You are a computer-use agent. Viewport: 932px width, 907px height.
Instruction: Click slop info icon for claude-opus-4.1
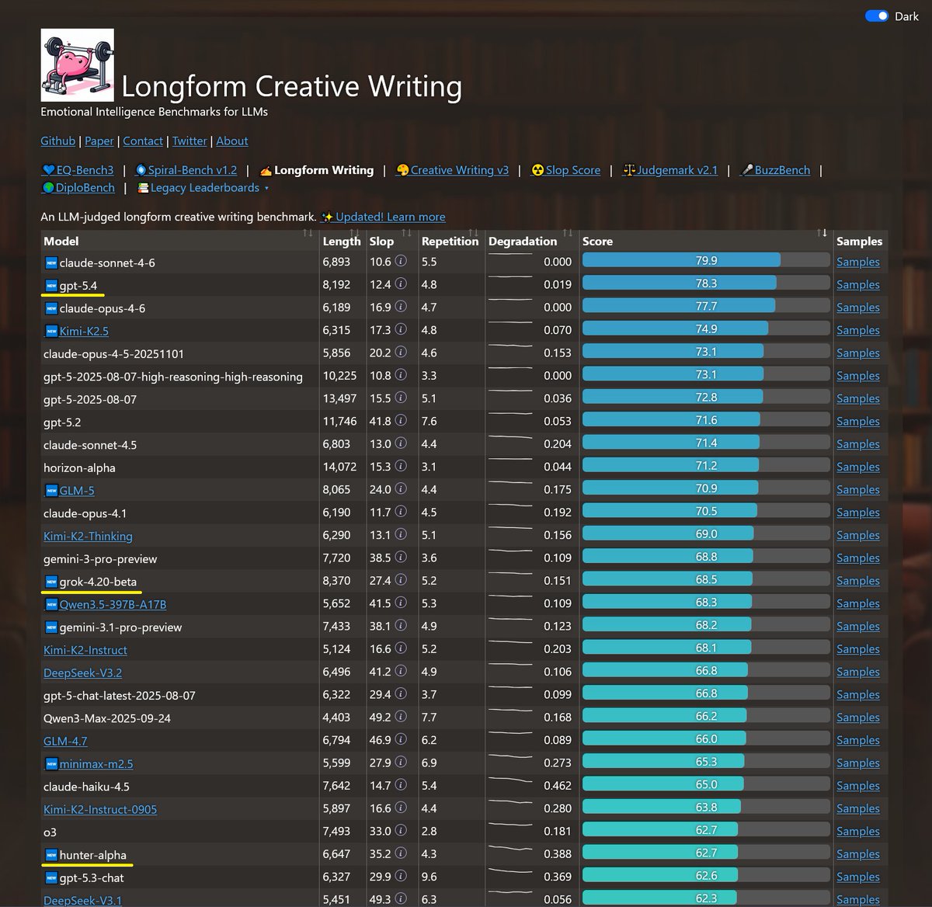pyautogui.click(x=401, y=512)
